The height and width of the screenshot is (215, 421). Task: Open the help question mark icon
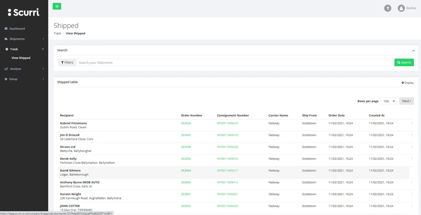pos(388,8)
